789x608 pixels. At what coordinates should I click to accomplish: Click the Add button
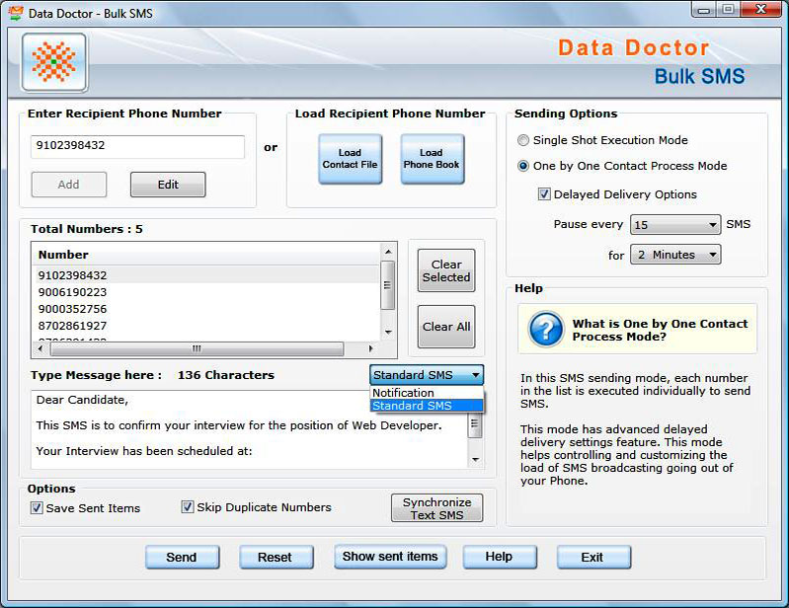pos(69,185)
